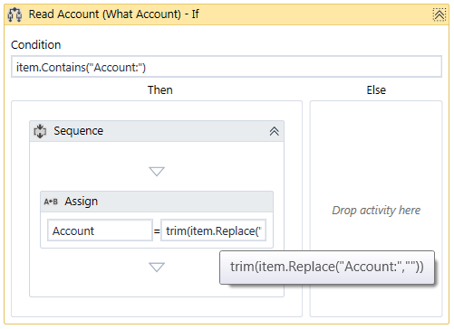Click the drop arrow below Assign activity

[157, 267]
